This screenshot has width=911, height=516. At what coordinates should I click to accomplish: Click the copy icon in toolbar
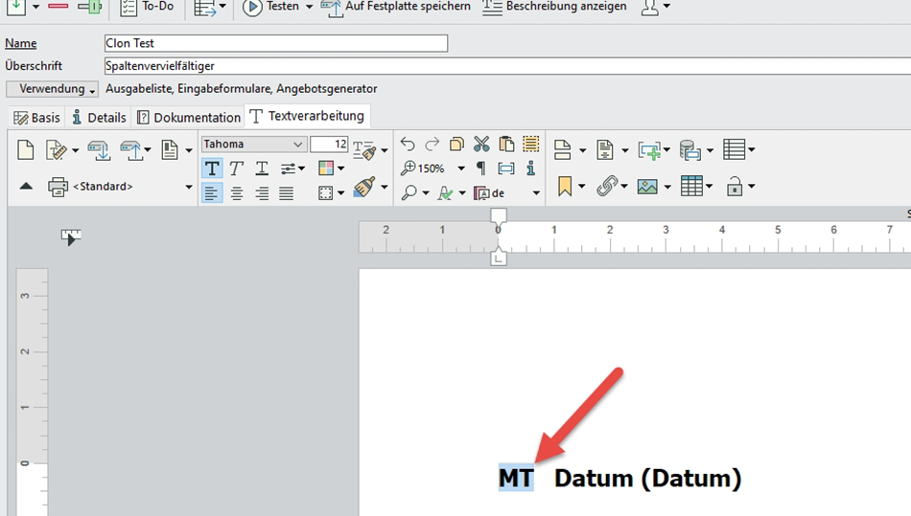[x=457, y=145]
